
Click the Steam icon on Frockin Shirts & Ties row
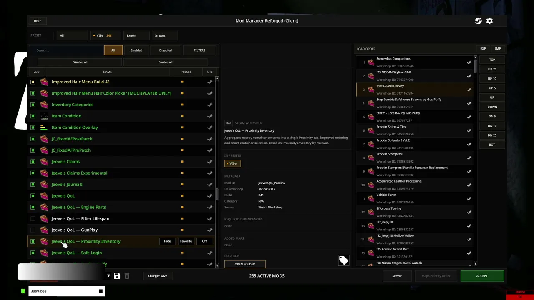(x=469, y=130)
